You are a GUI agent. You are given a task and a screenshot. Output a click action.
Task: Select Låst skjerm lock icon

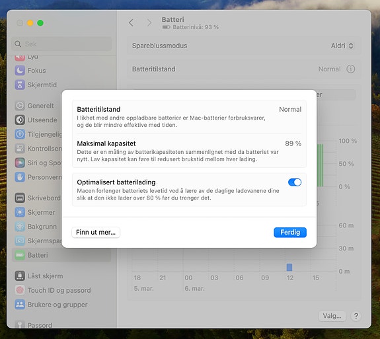coord(20,276)
